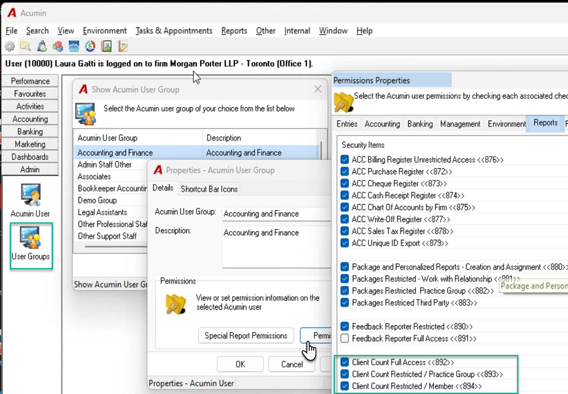Click the notepad with pencil toolbar icon
This screenshot has width=568, height=394.
click(x=123, y=46)
